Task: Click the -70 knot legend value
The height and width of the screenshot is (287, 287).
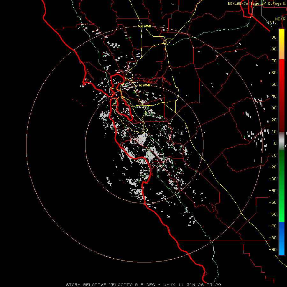Action: (273, 226)
